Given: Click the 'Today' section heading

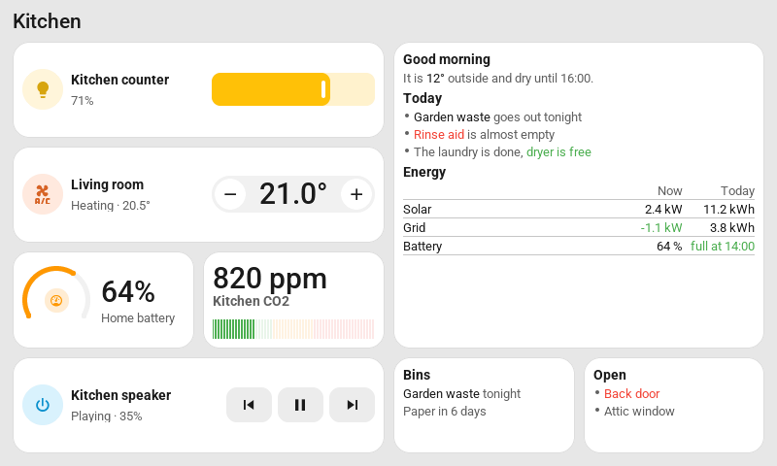Looking at the screenshot, I should click(422, 99).
